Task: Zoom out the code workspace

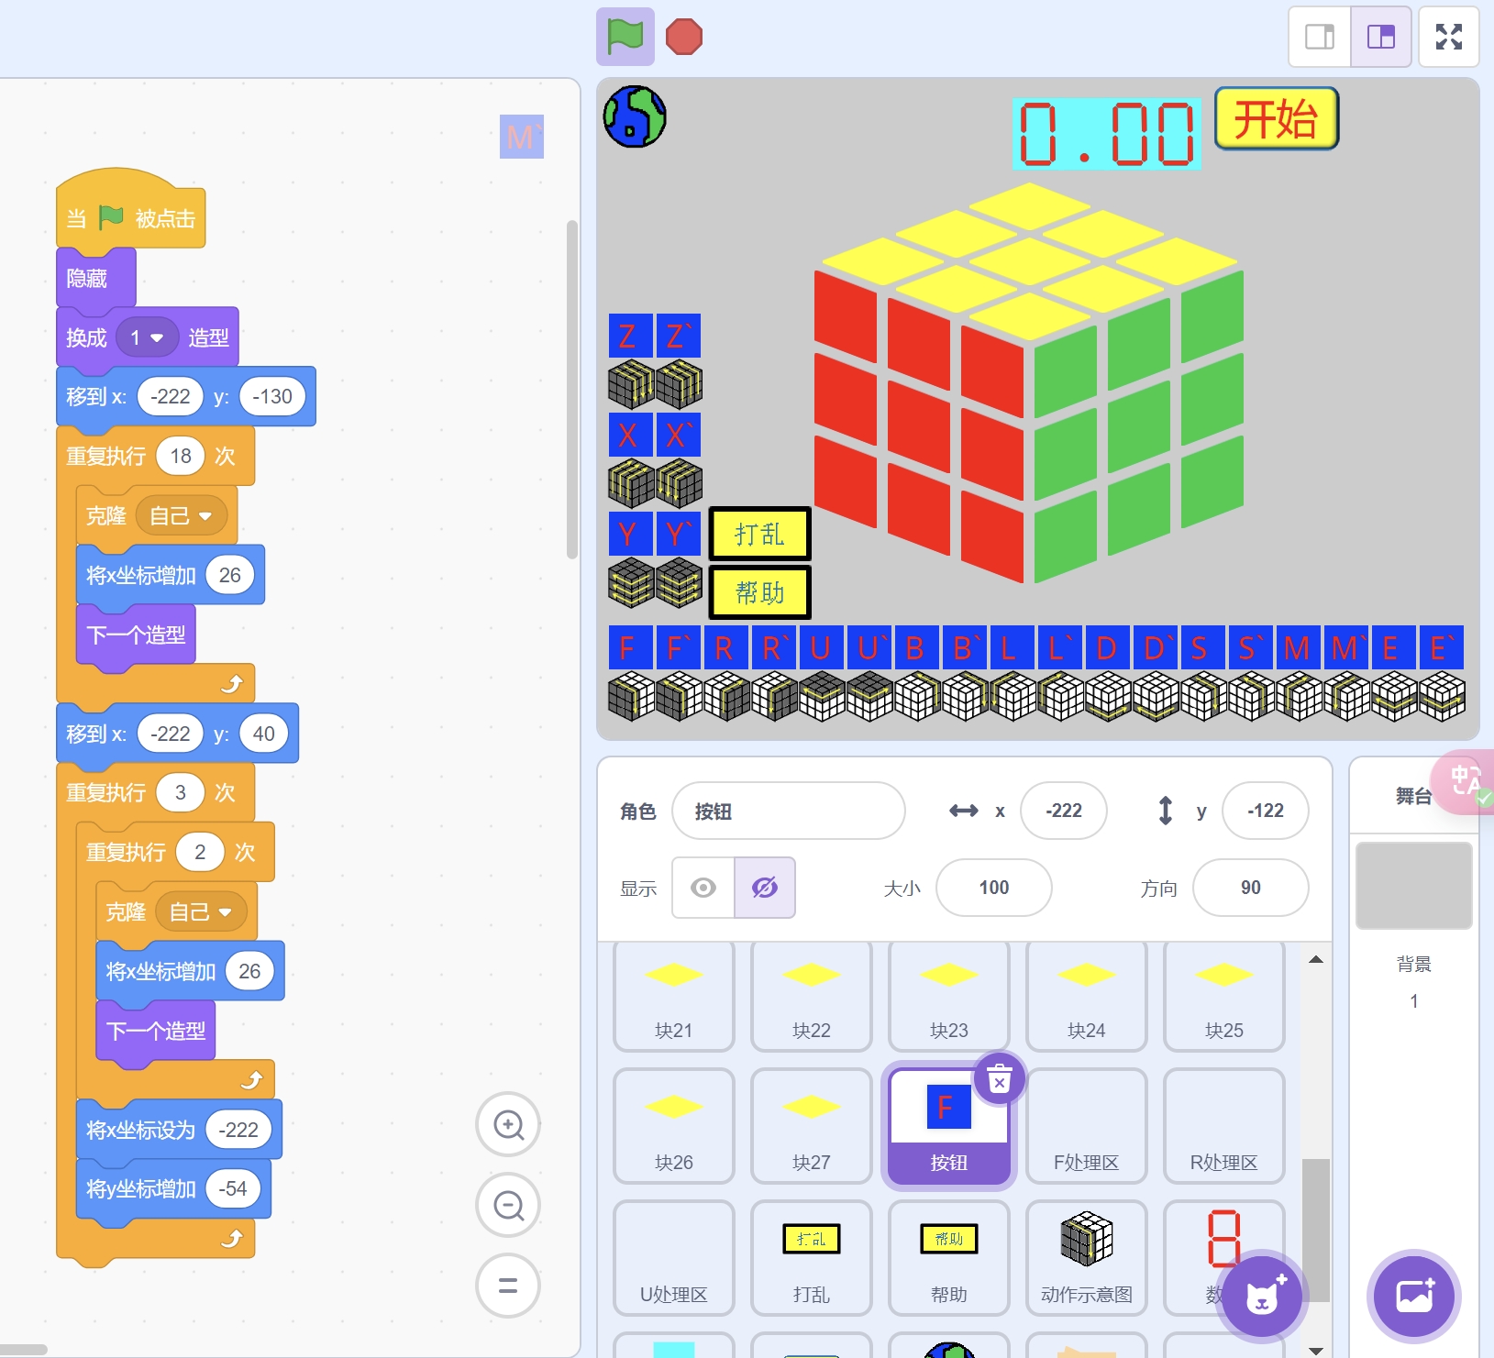Action: click(508, 1205)
